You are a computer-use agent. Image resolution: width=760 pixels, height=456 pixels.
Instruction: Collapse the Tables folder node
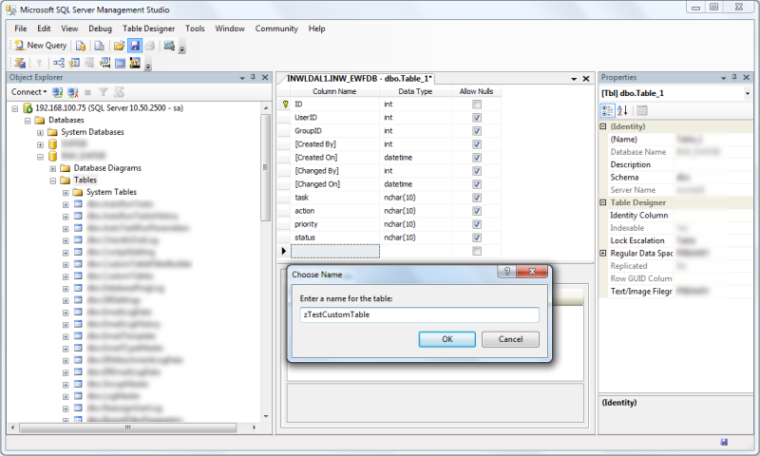[53, 180]
